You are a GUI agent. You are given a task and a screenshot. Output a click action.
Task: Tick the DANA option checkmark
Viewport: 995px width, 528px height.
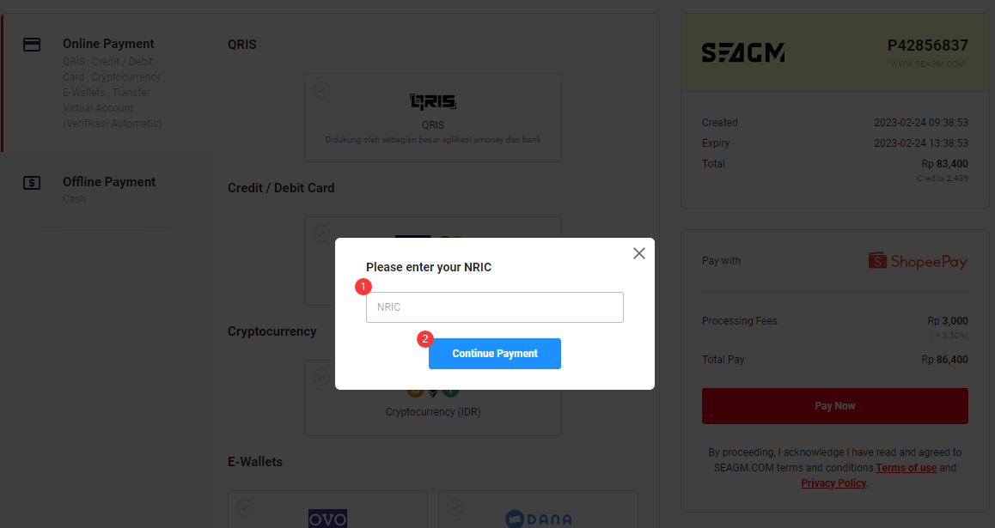[455, 507]
